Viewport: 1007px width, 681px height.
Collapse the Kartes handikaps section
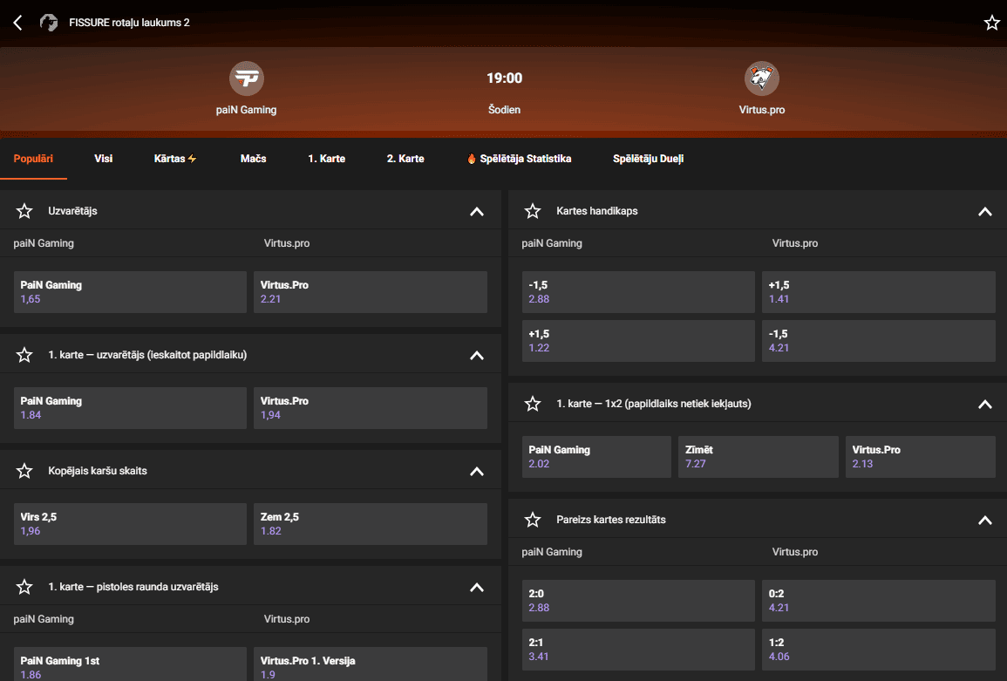pos(984,211)
